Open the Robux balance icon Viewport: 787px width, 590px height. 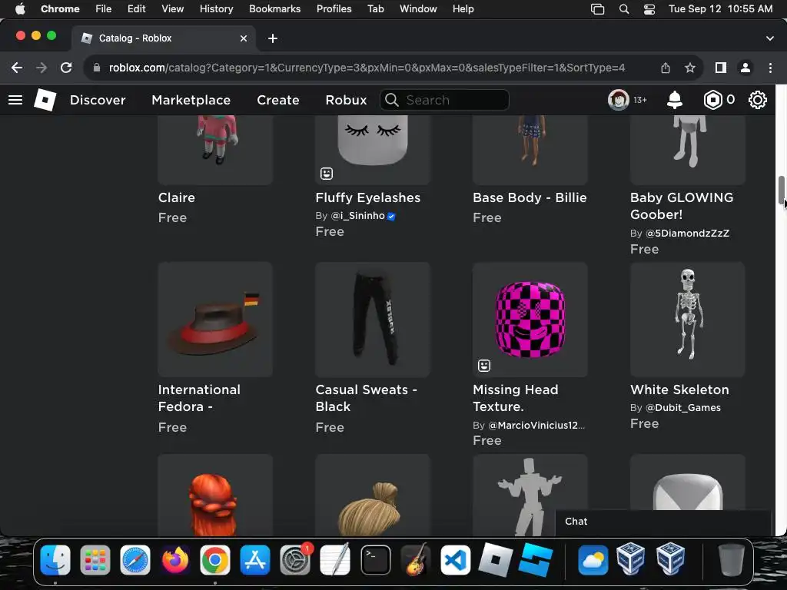click(712, 100)
